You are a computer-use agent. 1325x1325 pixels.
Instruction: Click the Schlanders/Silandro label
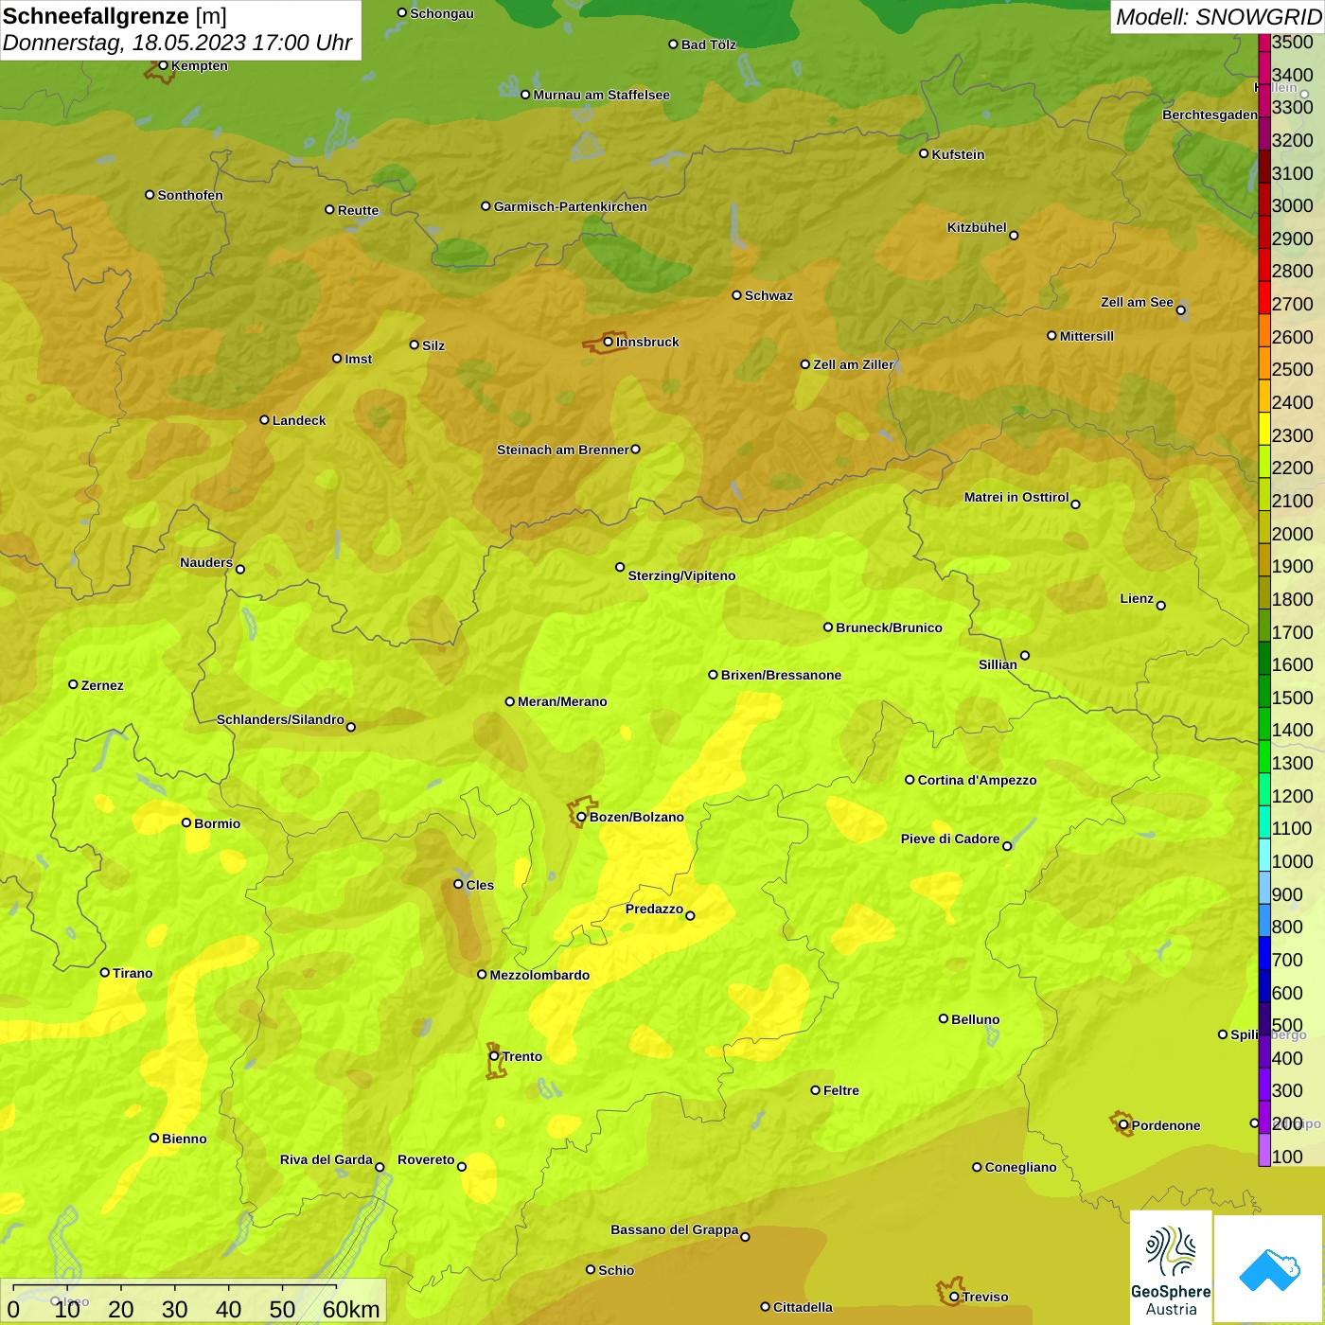pos(280,719)
